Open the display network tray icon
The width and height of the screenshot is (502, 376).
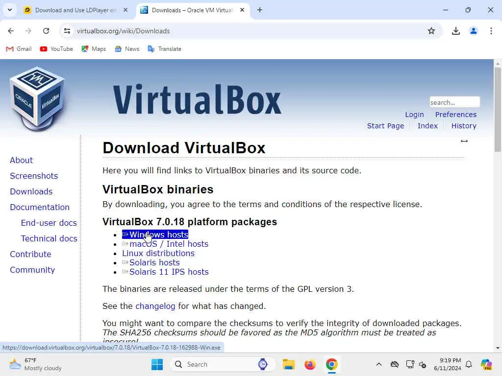click(410, 364)
